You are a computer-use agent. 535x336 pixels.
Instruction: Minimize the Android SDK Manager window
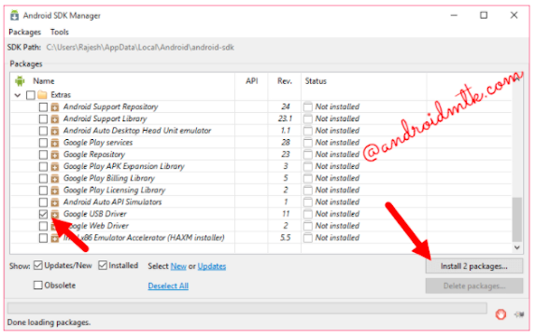454,15
